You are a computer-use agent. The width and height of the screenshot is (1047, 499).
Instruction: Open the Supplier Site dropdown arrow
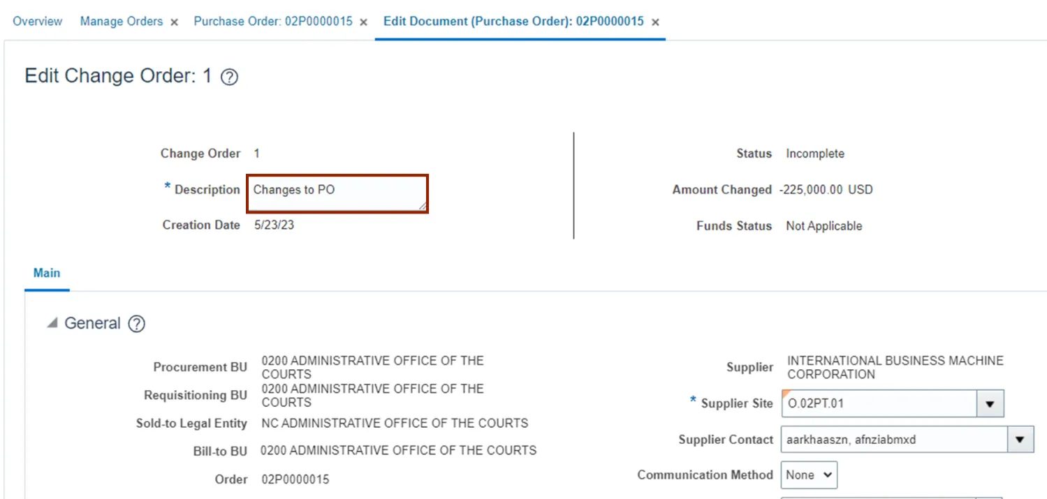coord(990,404)
